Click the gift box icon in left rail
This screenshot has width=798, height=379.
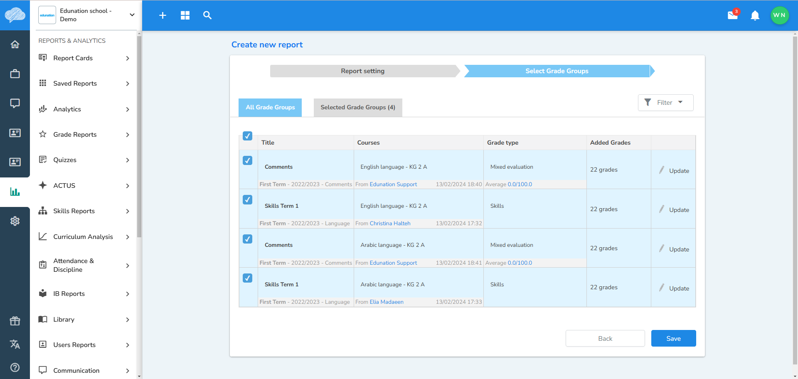(x=15, y=321)
